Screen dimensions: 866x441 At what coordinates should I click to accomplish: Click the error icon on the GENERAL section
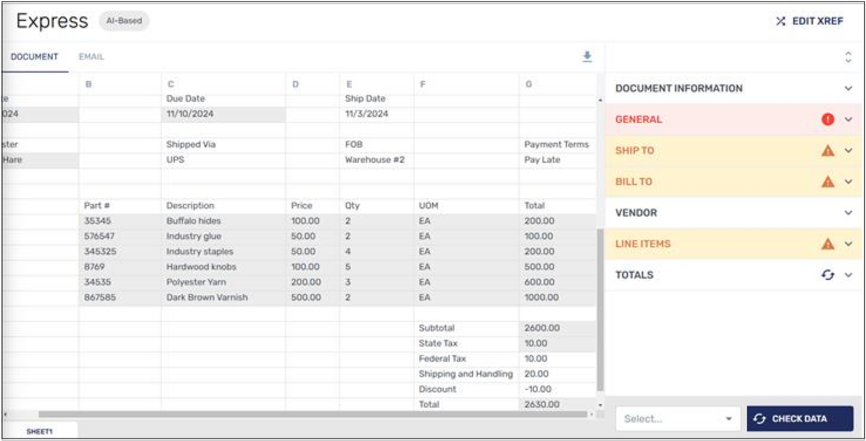(827, 119)
